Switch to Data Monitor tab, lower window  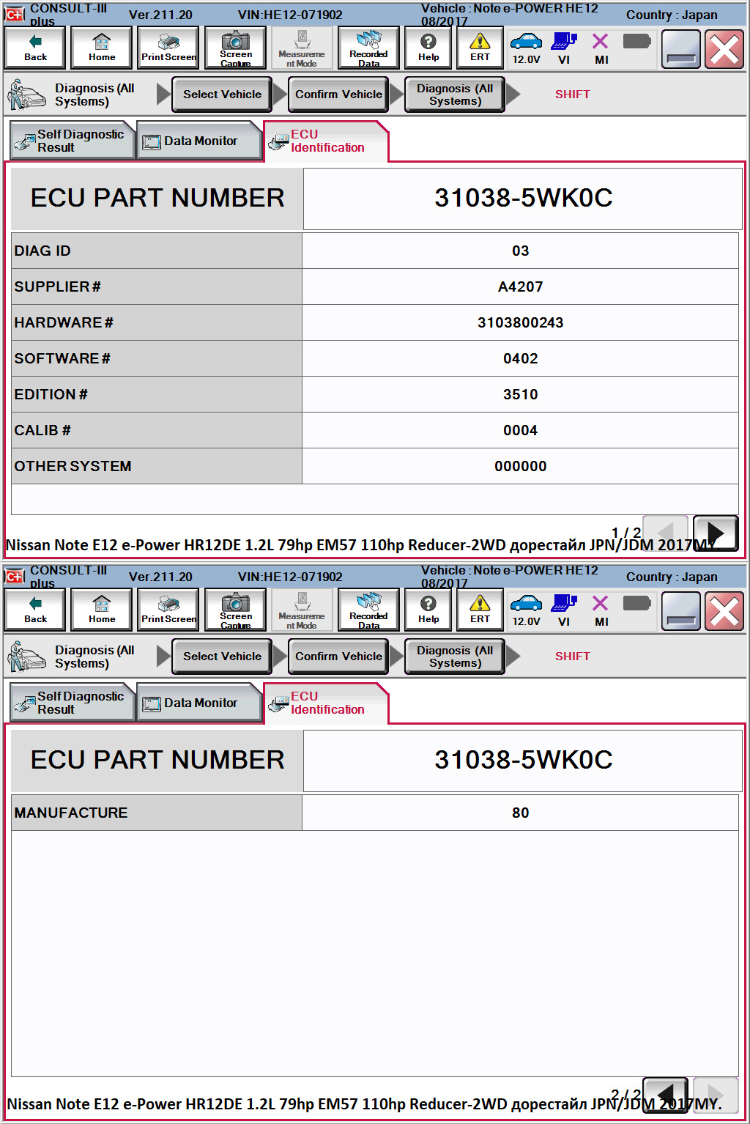click(199, 703)
